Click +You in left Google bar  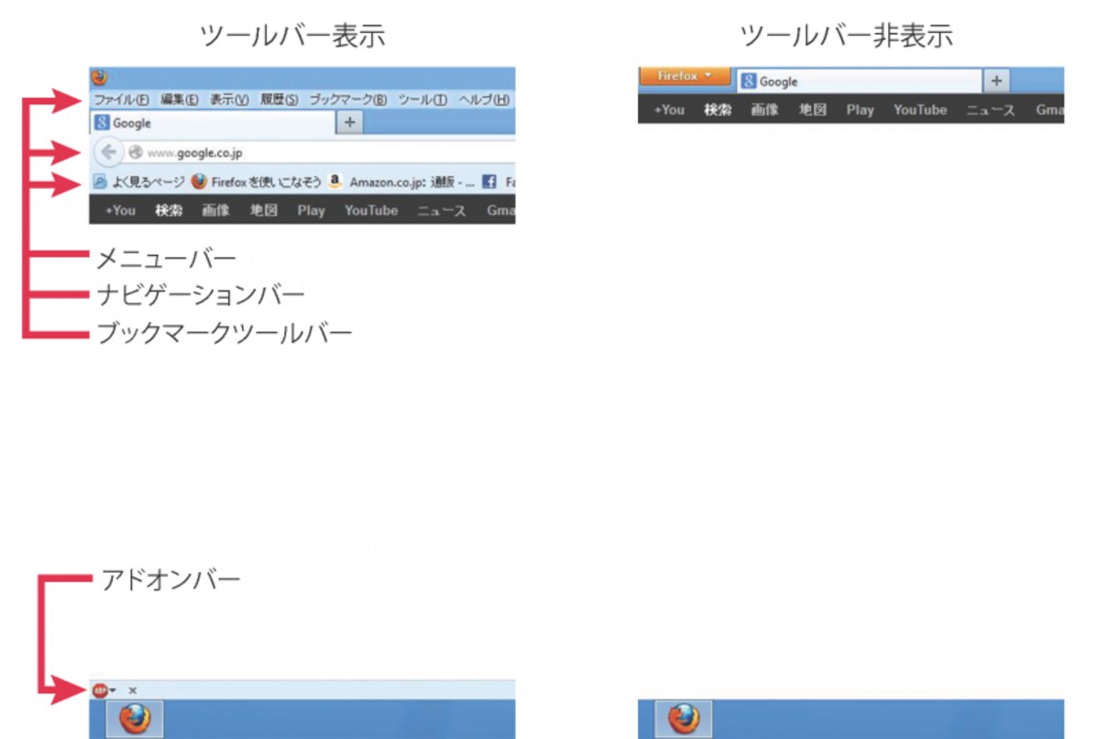(x=119, y=210)
